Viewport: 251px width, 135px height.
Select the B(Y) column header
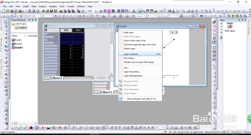click(78, 30)
